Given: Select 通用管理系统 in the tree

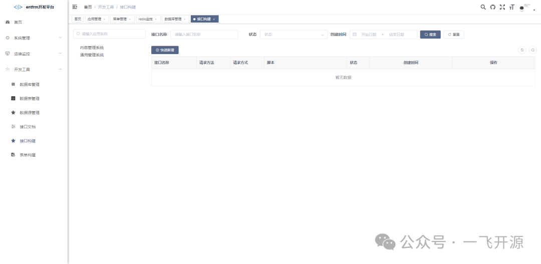Looking at the screenshot, I should [x=92, y=55].
